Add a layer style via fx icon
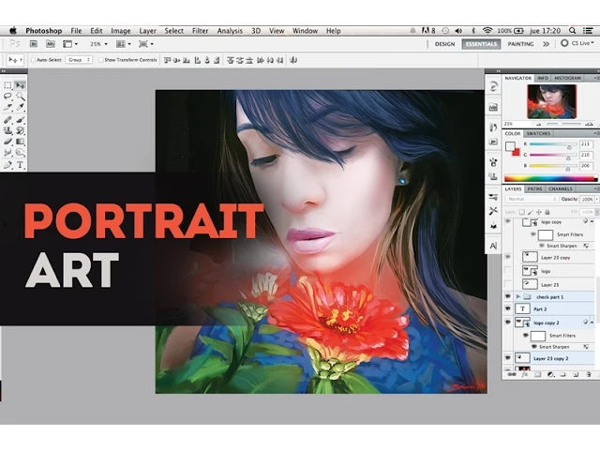The image size is (600, 450). pyautogui.click(x=524, y=375)
